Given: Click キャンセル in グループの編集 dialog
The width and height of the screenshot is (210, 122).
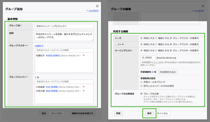Looking at the screenshot, I should [162, 113].
